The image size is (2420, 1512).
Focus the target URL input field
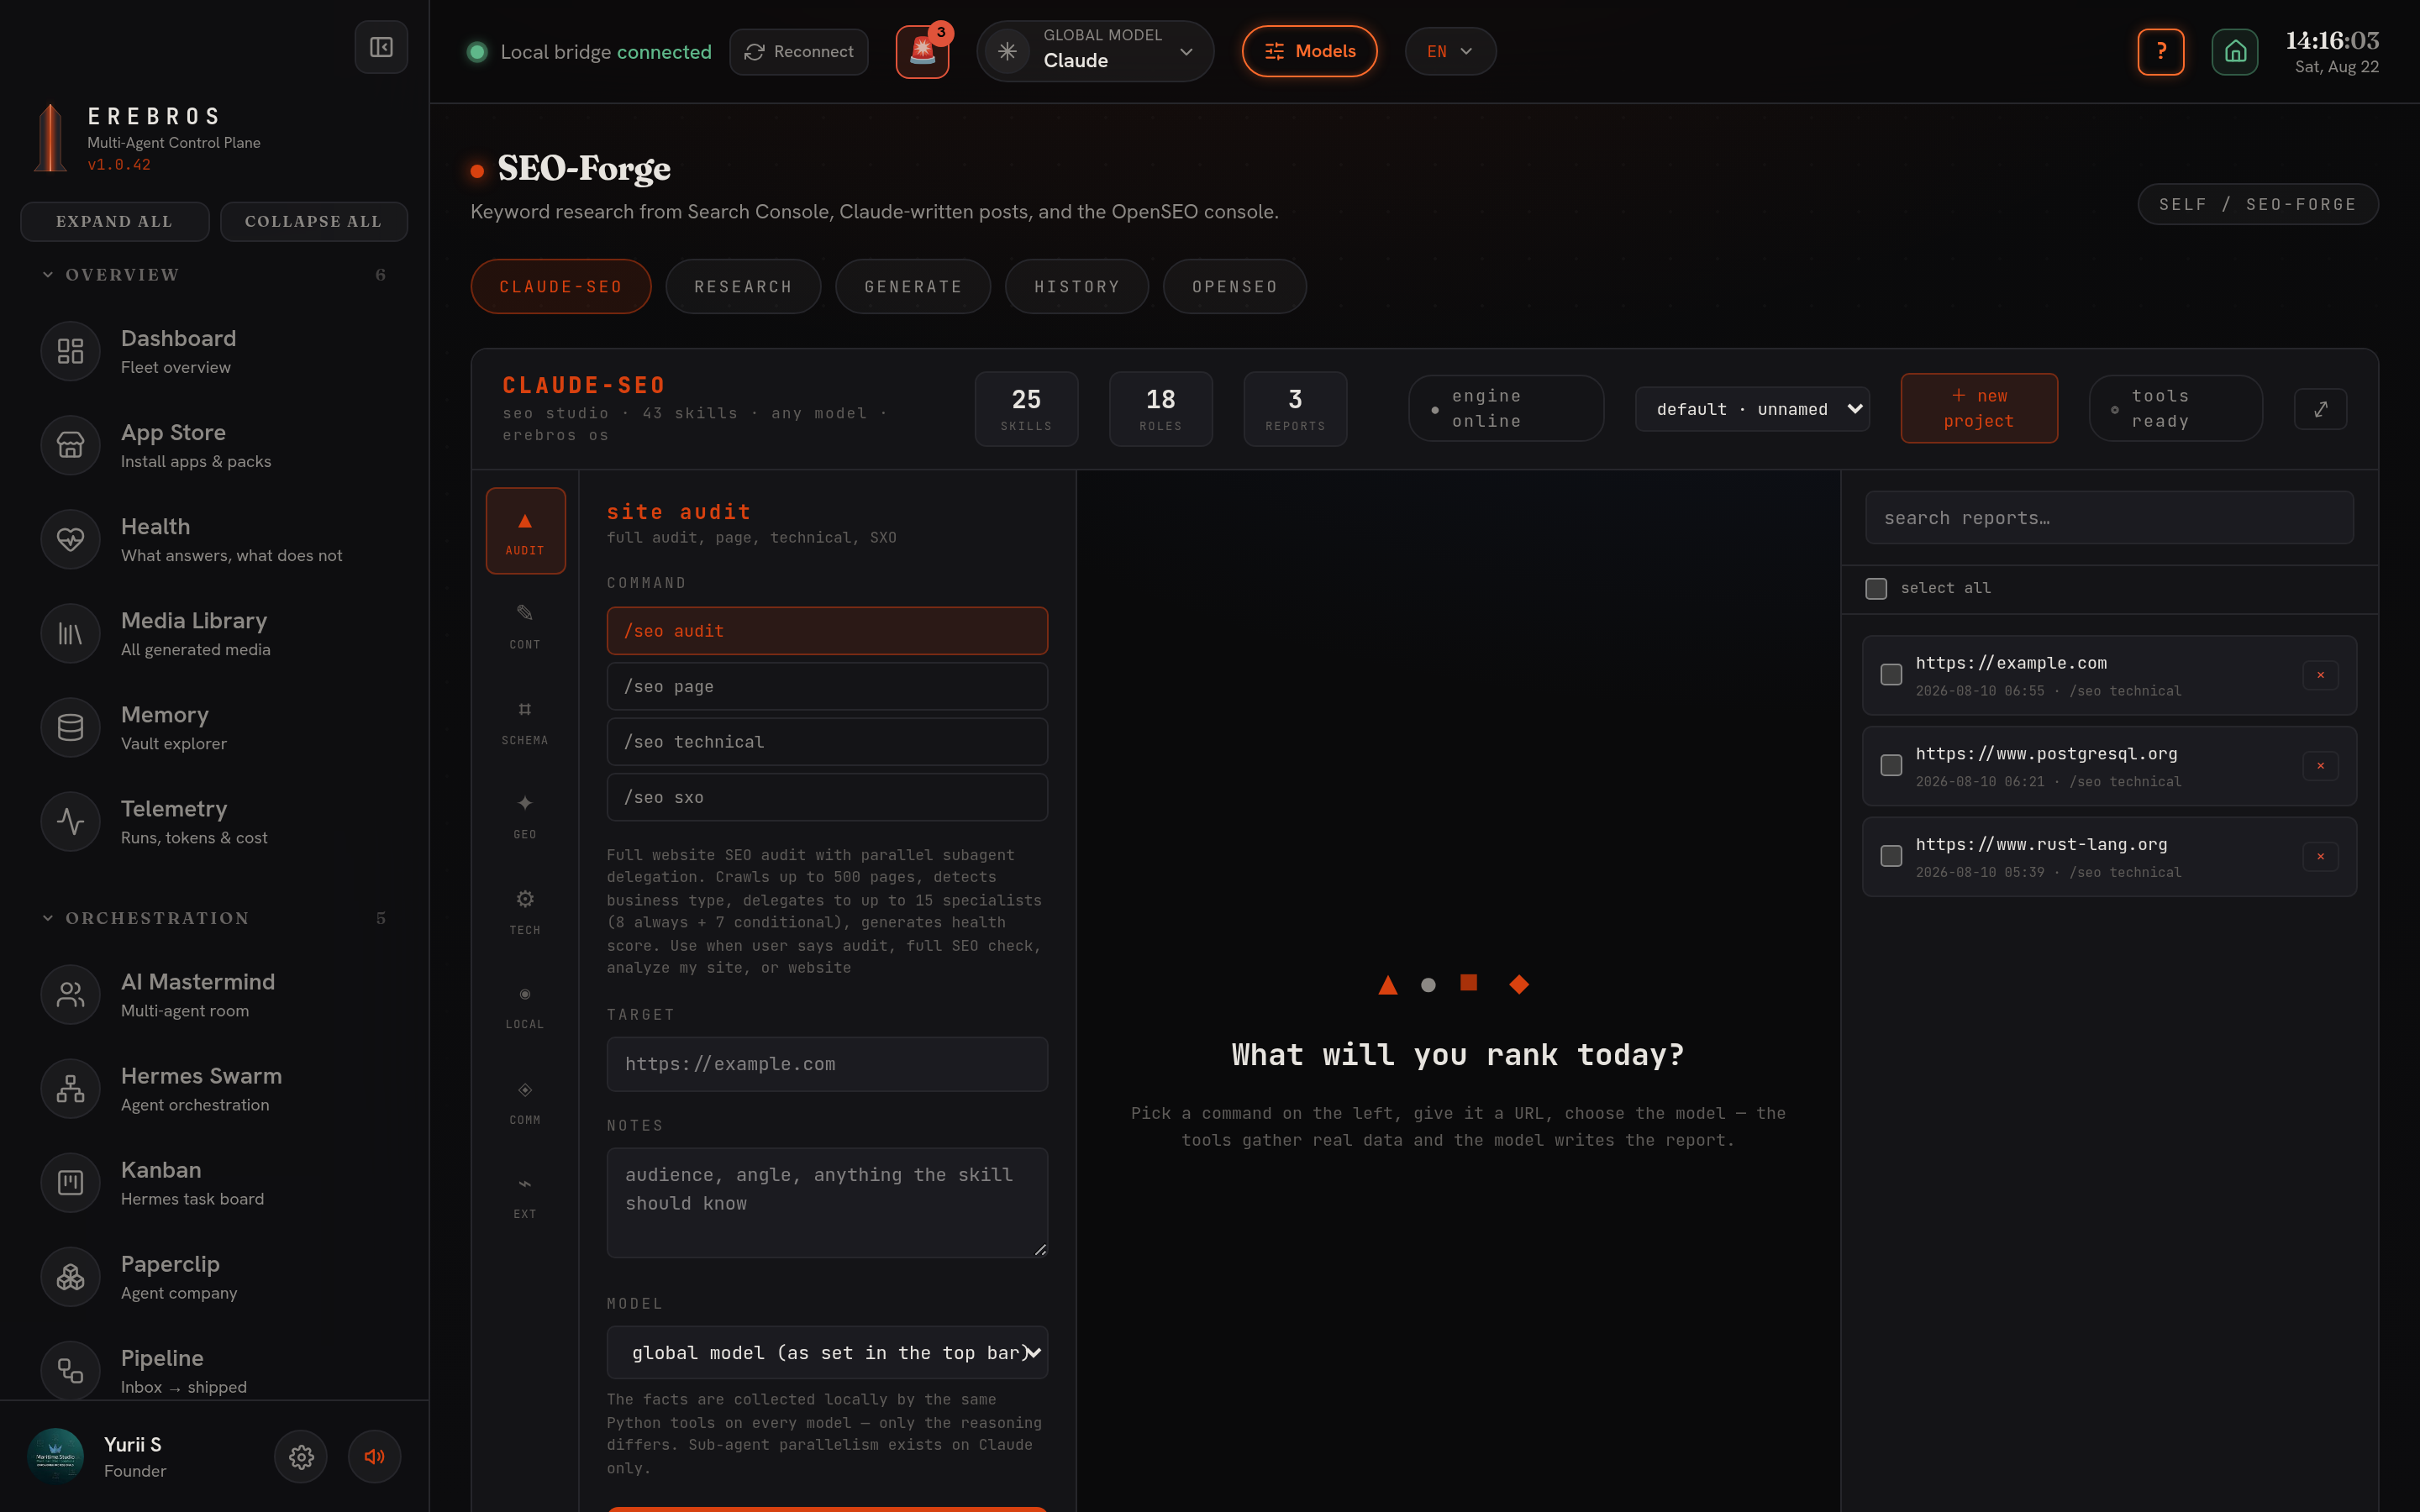(x=827, y=1064)
